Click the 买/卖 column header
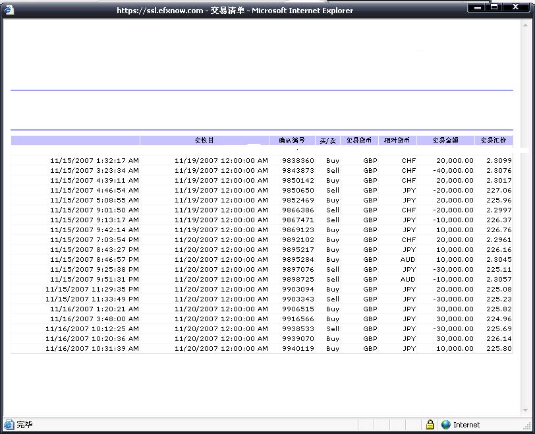Viewport: 535px width, 434px height. [327, 140]
